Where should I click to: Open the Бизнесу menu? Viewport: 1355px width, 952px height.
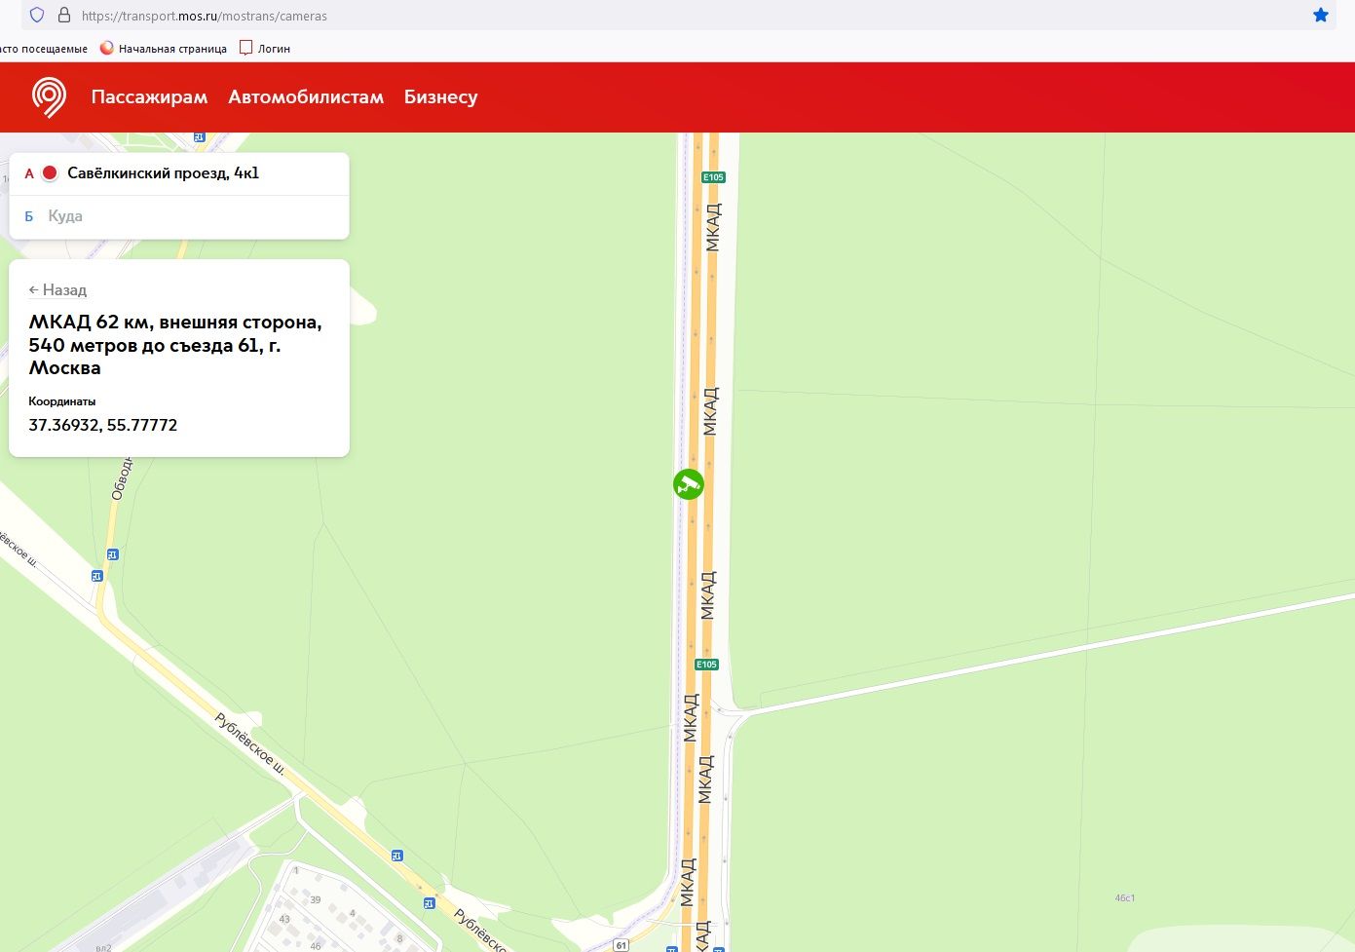click(440, 97)
